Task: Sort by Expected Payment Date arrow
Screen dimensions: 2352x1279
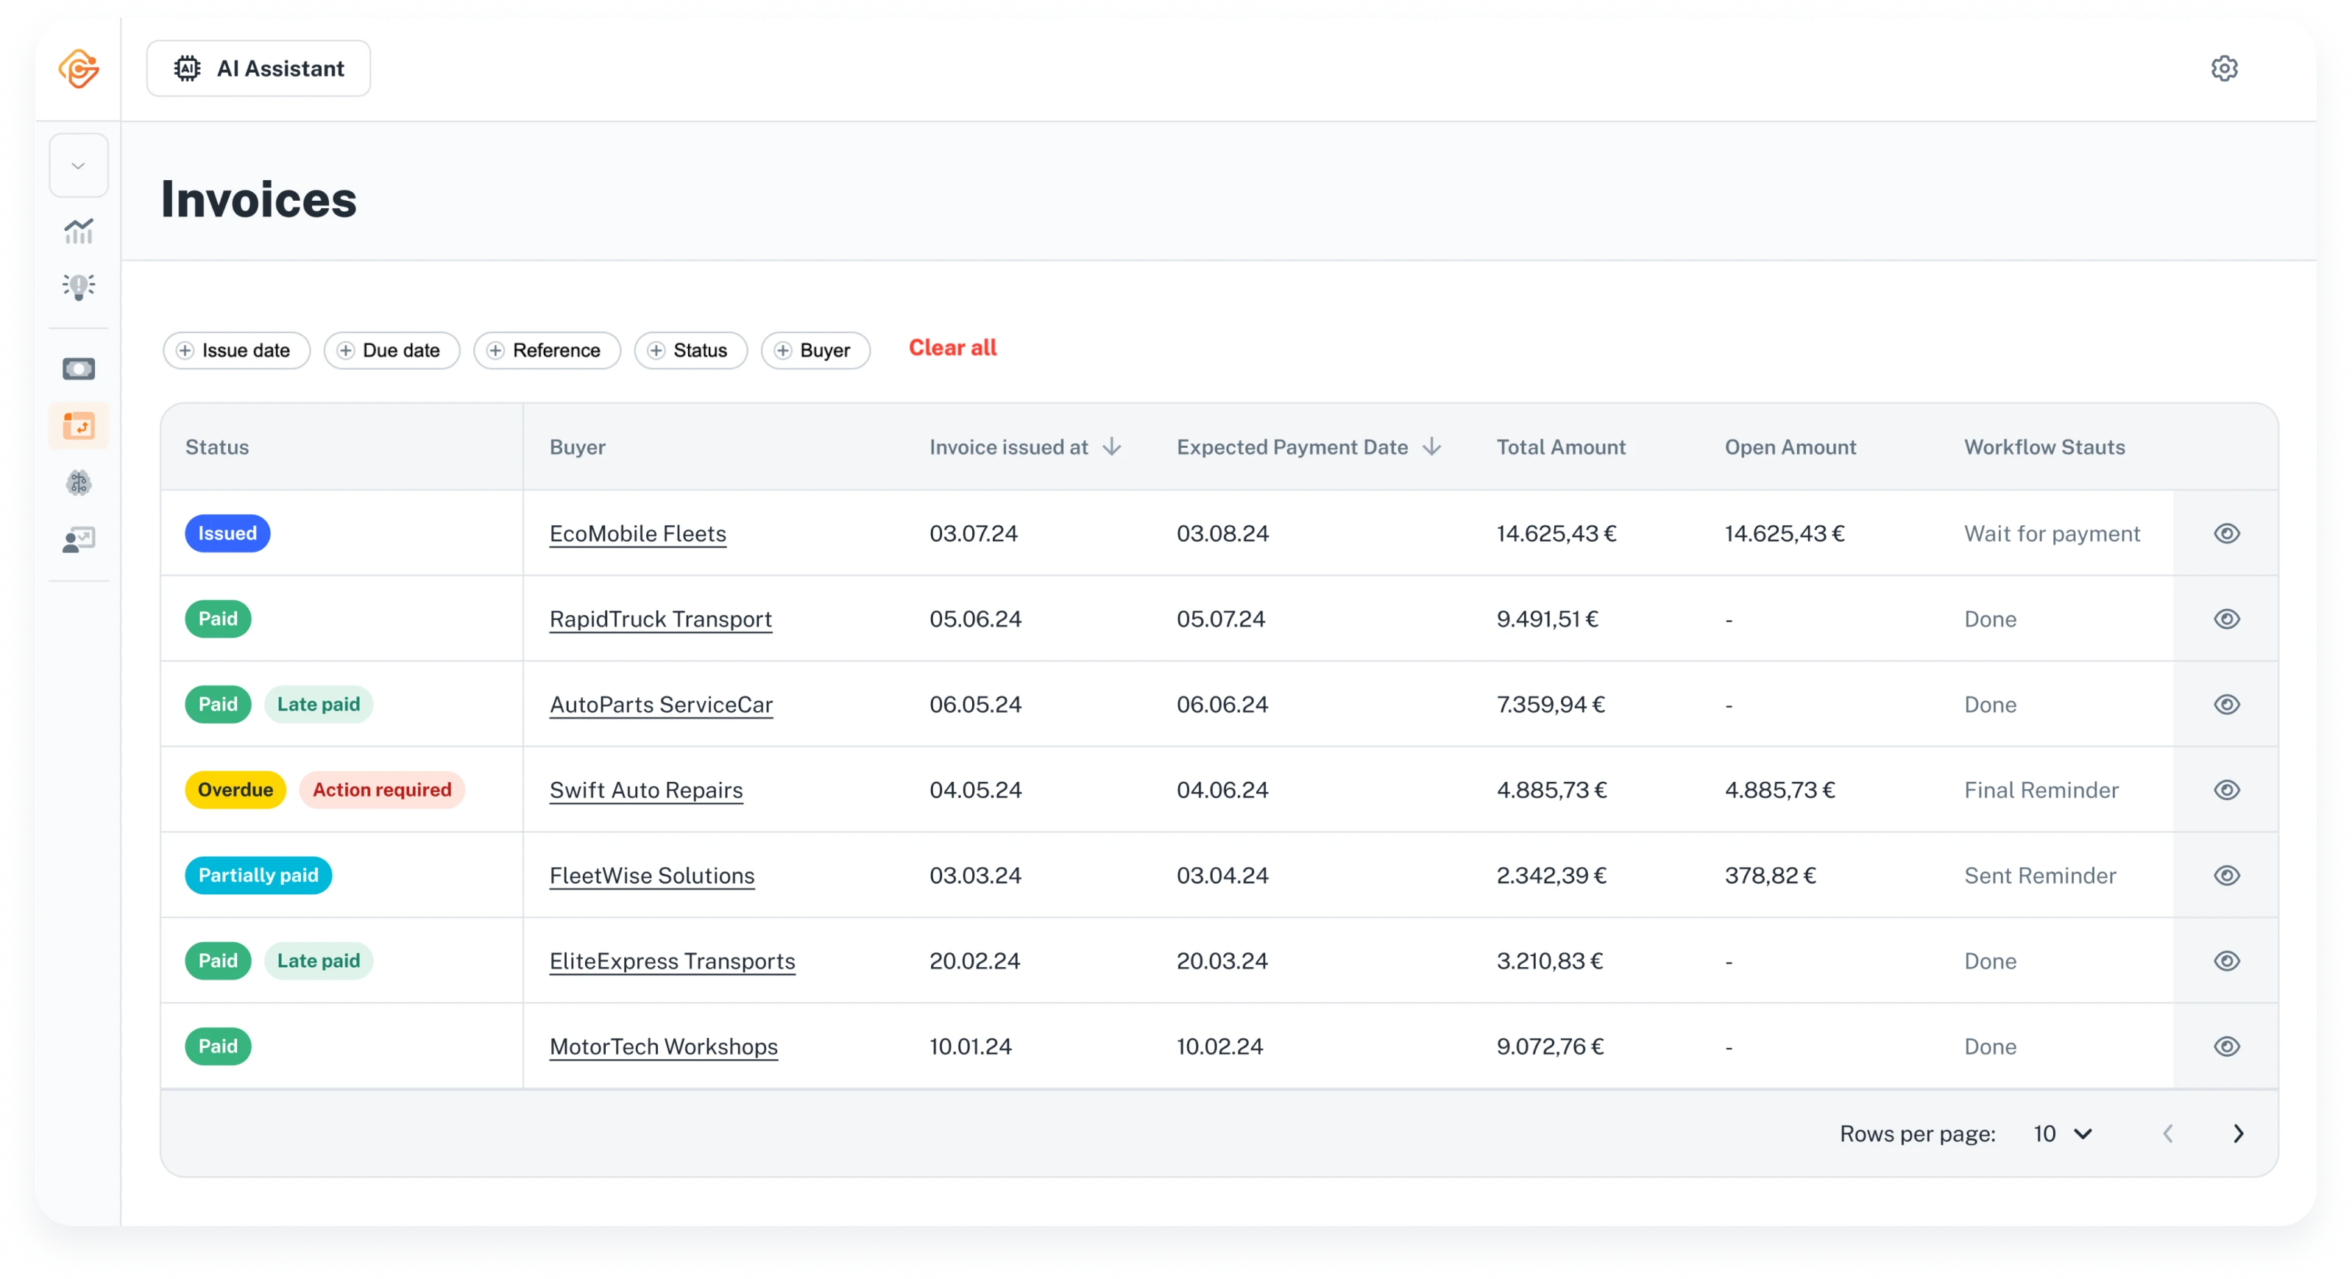Action: point(1431,447)
